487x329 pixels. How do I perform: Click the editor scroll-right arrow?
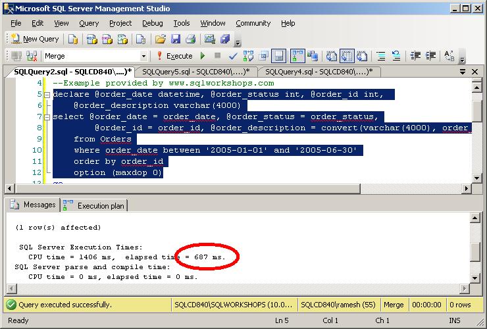[466, 188]
